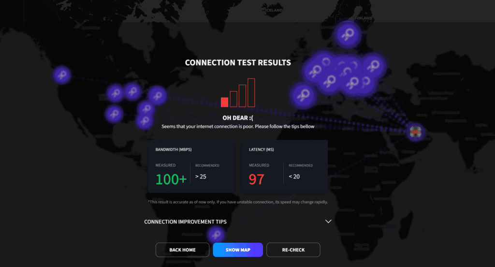Click the Back Home button
495x267 pixels.
click(182, 250)
